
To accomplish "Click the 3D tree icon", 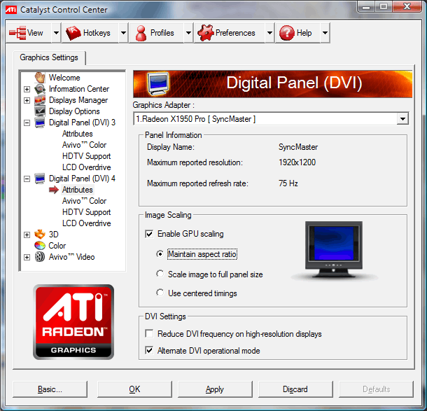I will point(40,235).
